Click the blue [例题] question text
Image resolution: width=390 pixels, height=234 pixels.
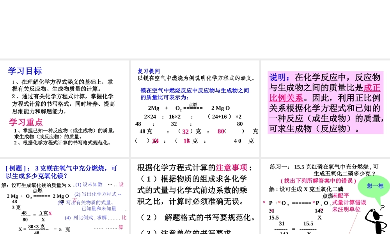pyautogui.click(x=61, y=172)
